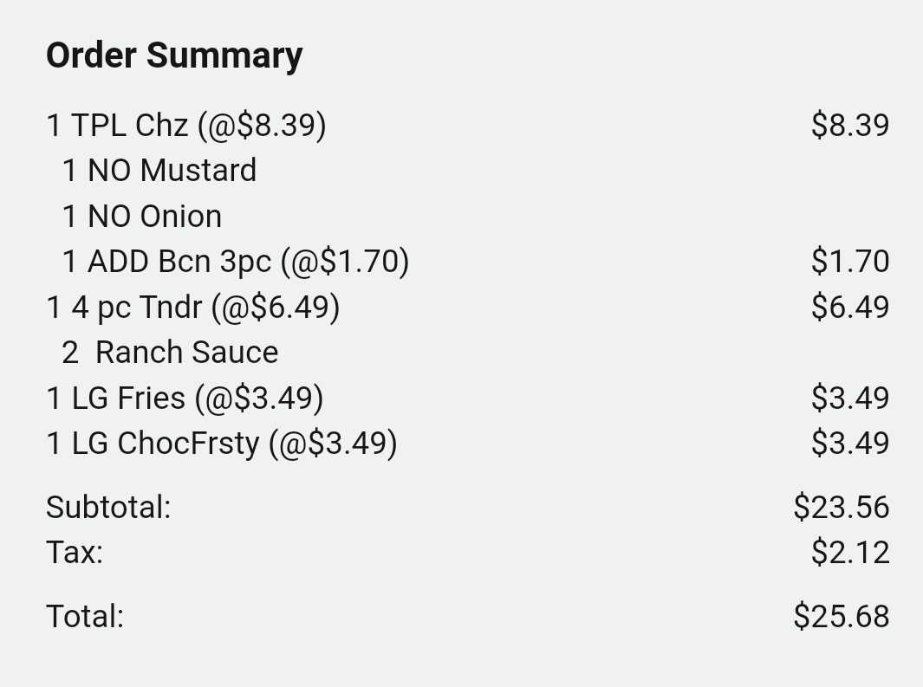Select the NO Mustard modifier
This screenshot has height=687, width=923.
click(x=159, y=171)
